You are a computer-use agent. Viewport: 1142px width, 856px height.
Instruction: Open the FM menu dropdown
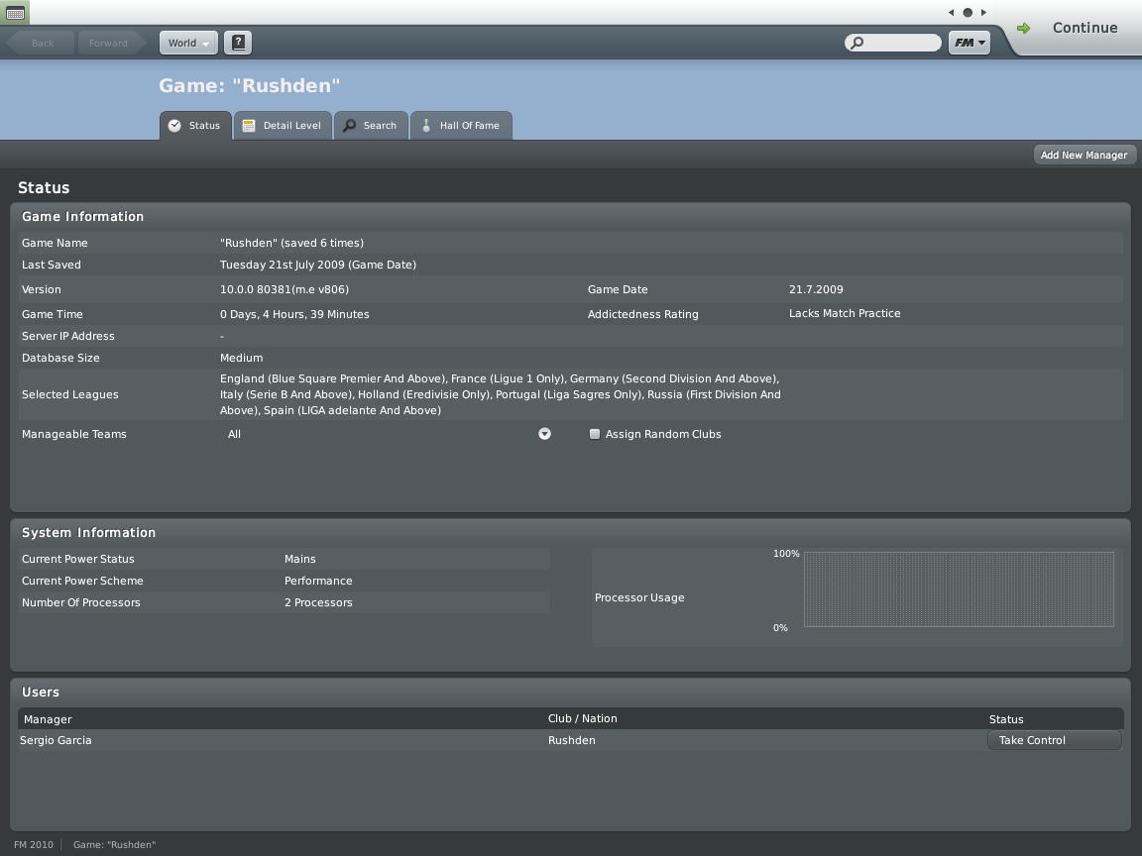click(969, 43)
